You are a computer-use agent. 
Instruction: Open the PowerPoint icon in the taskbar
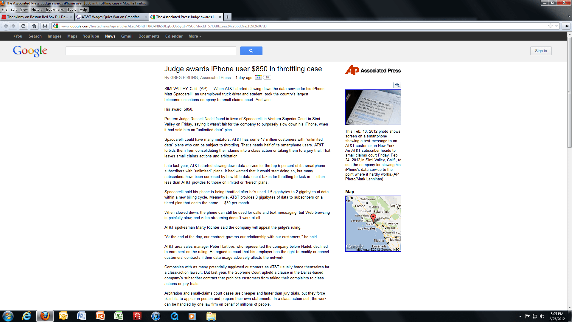pos(100,316)
